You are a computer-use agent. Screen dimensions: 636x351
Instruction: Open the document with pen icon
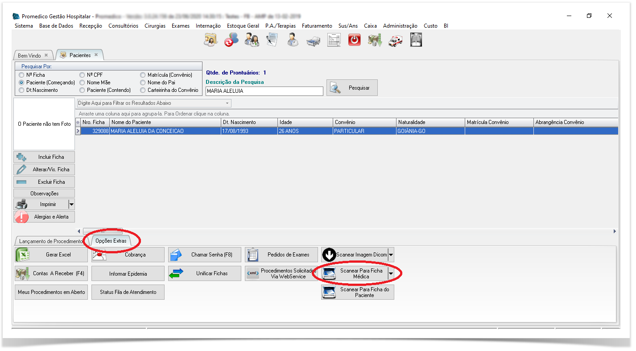[272, 40]
